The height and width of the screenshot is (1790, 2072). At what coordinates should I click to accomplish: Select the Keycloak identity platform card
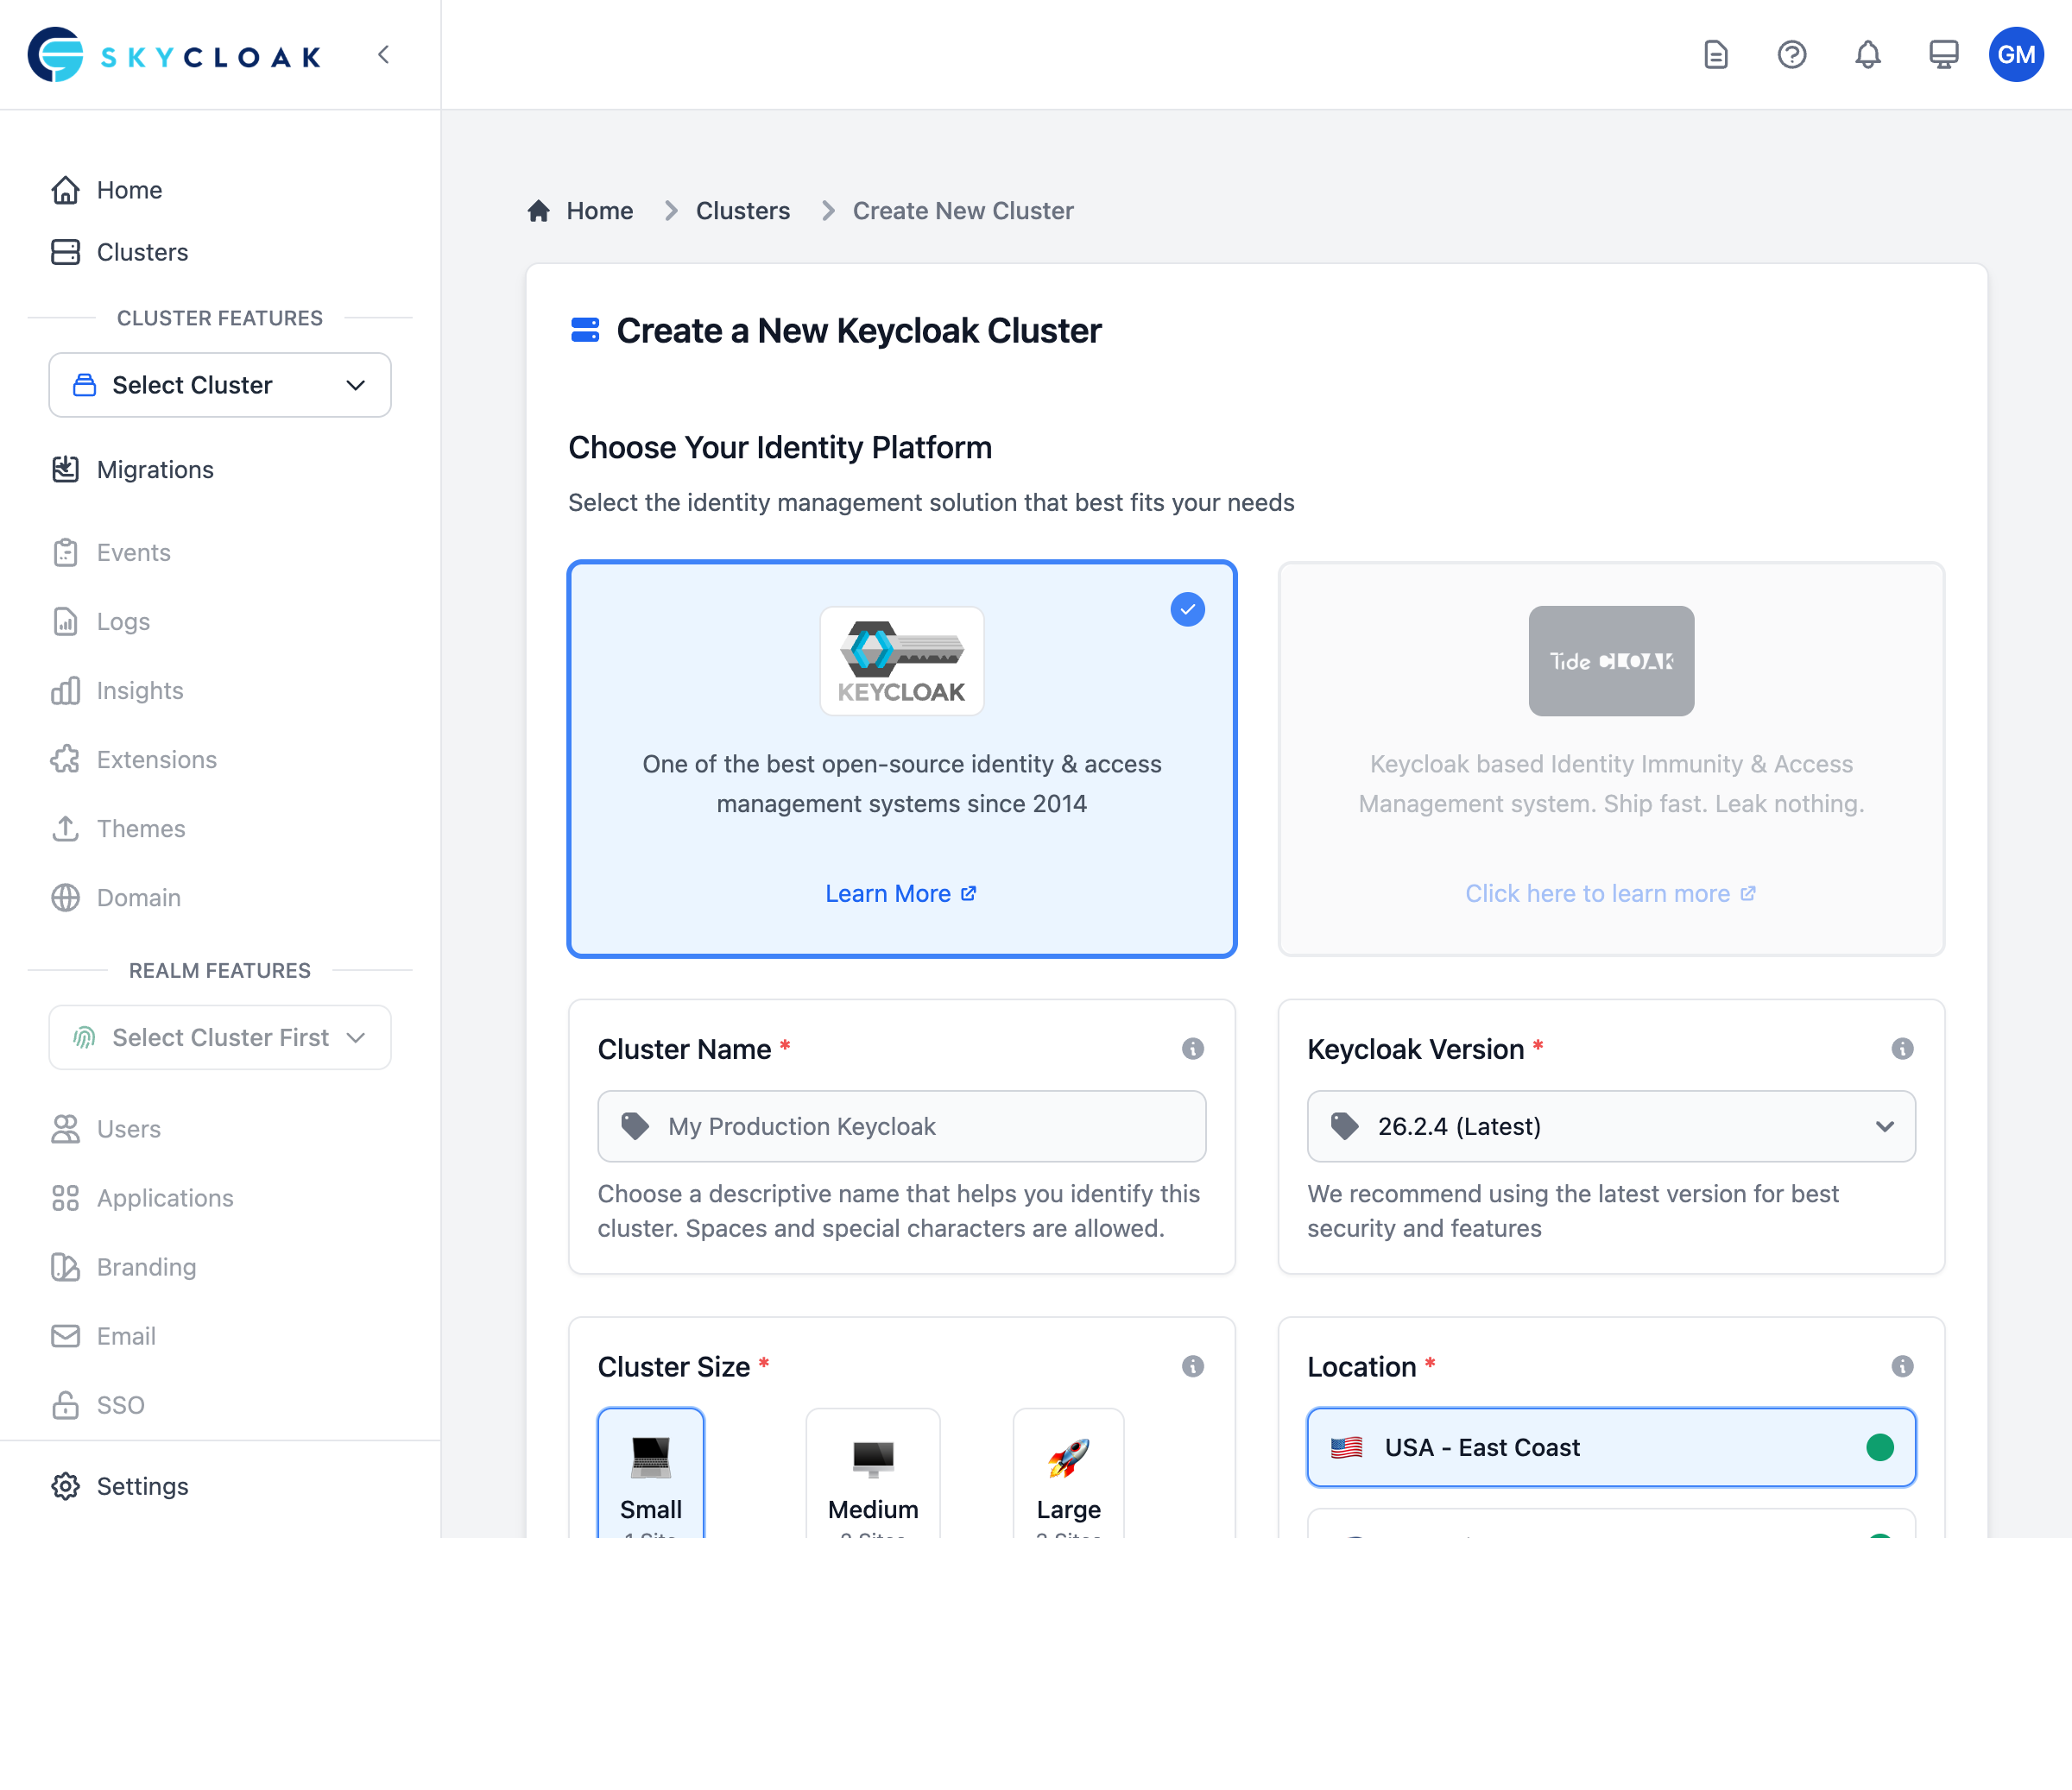point(901,759)
